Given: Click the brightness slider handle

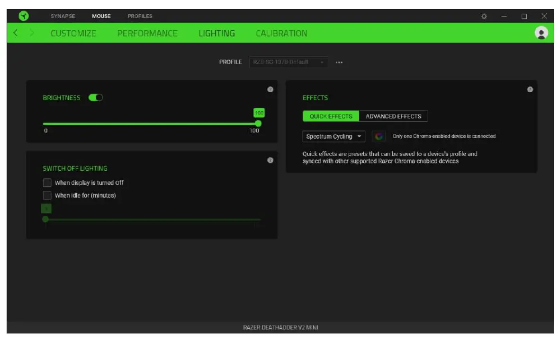Looking at the screenshot, I should (258, 123).
